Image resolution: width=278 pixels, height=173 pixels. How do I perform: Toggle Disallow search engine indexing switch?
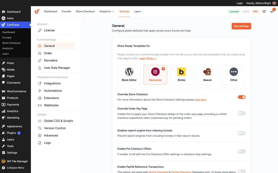pos(242,133)
